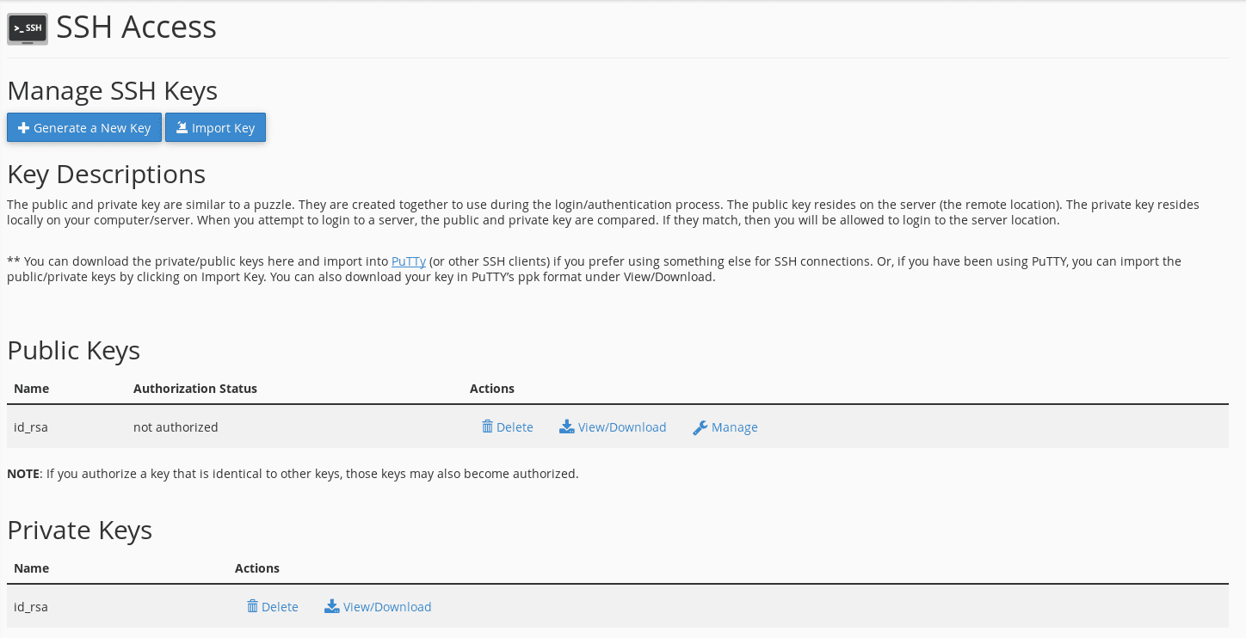Click the download icon in the Private Keys row

tap(331, 606)
